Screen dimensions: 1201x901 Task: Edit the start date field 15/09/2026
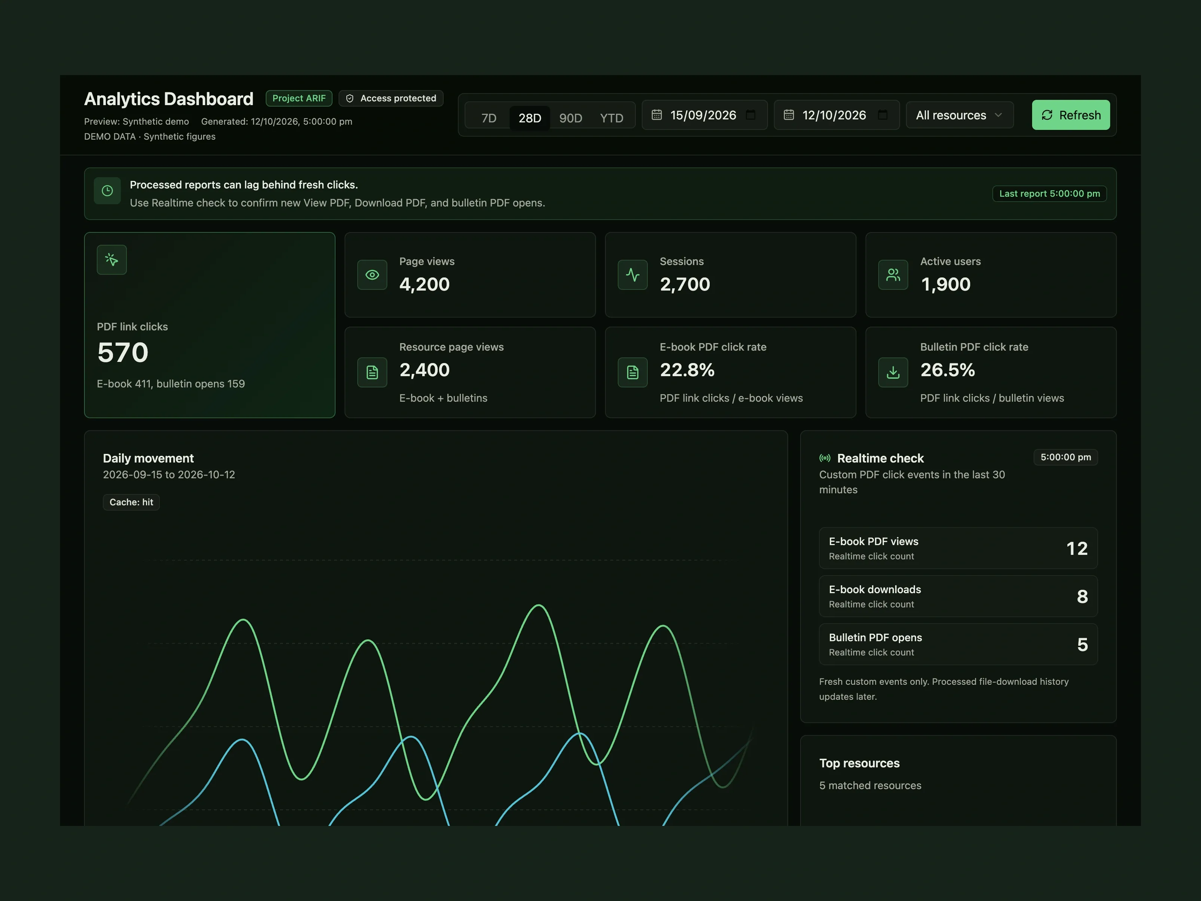[704, 115]
